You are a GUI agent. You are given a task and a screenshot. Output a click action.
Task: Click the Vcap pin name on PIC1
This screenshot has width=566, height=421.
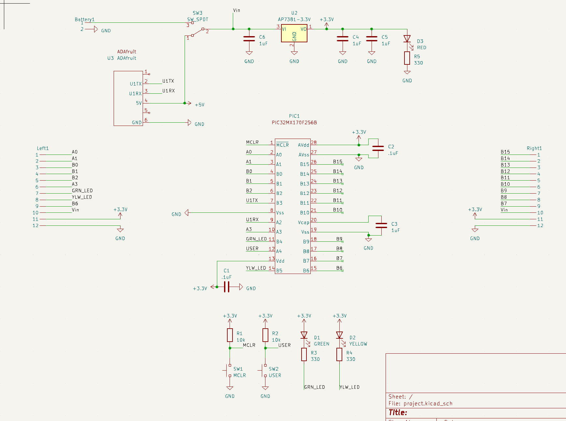coord(304,223)
